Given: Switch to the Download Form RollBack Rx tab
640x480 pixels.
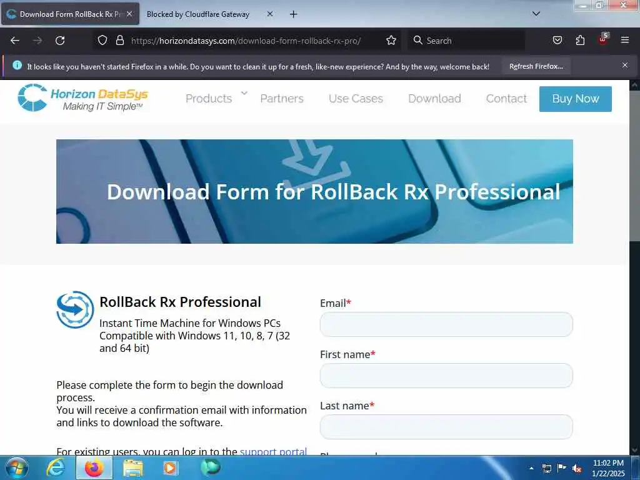Looking at the screenshot, I should coord(71,14).
